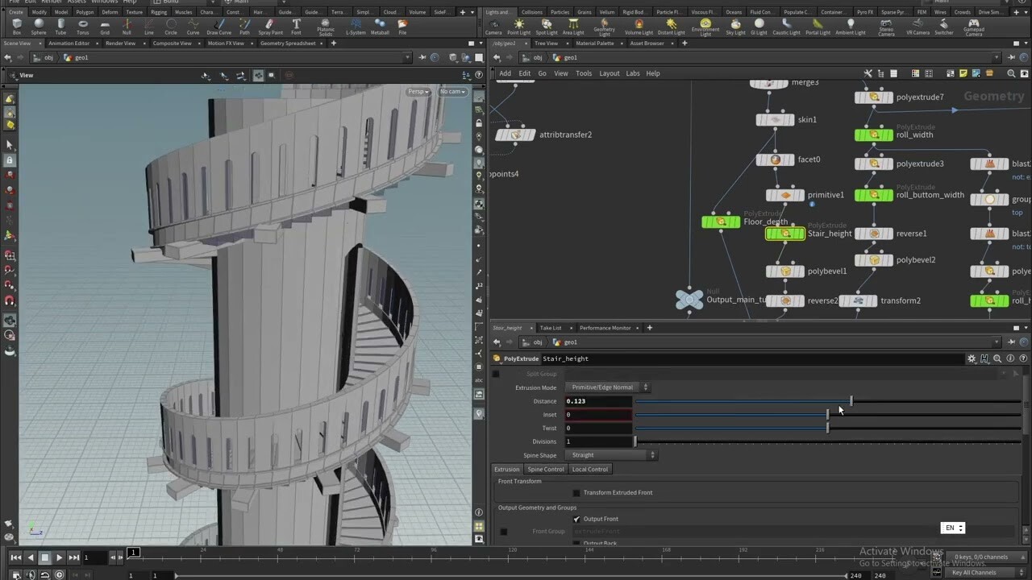The height and width of the screenshot is (580, 1032).
Task: Select the Platonic Solids shelf tool
Action: click(325, 28)
